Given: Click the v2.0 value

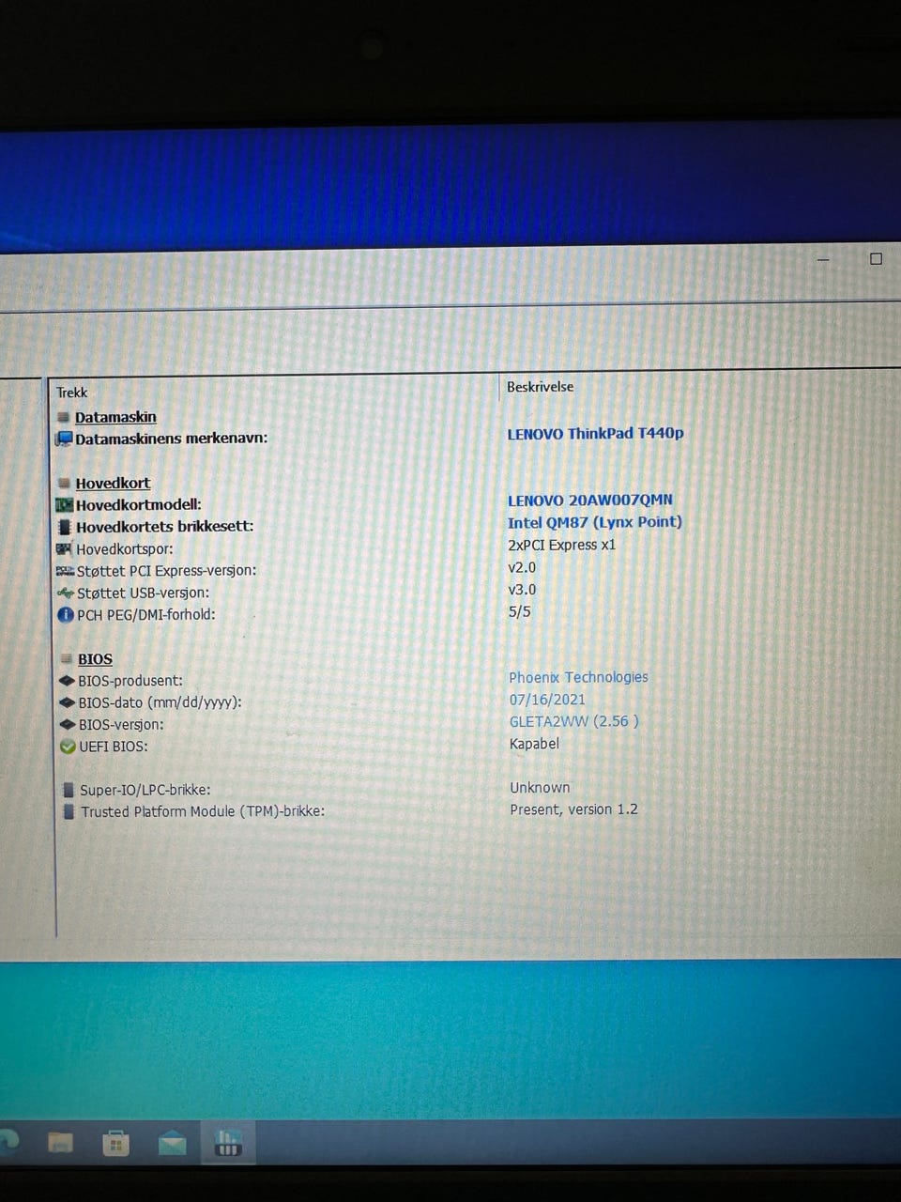Looking at the screenshot, I should coord(522,567).
